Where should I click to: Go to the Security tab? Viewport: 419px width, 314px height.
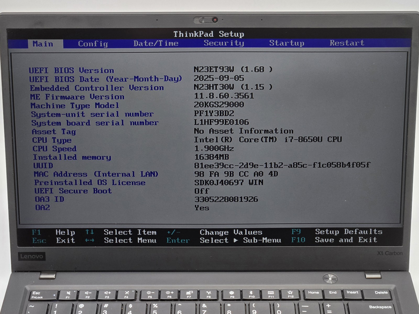[x=224, y=43]
